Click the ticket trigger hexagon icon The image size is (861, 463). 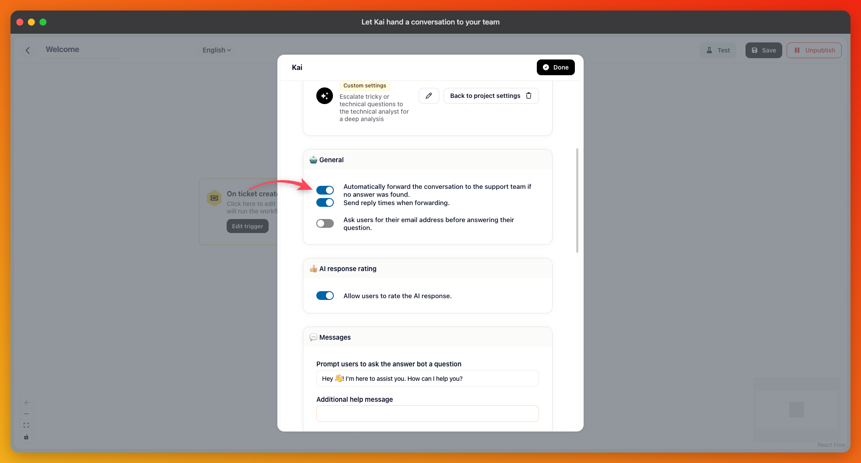coord(214,198)
